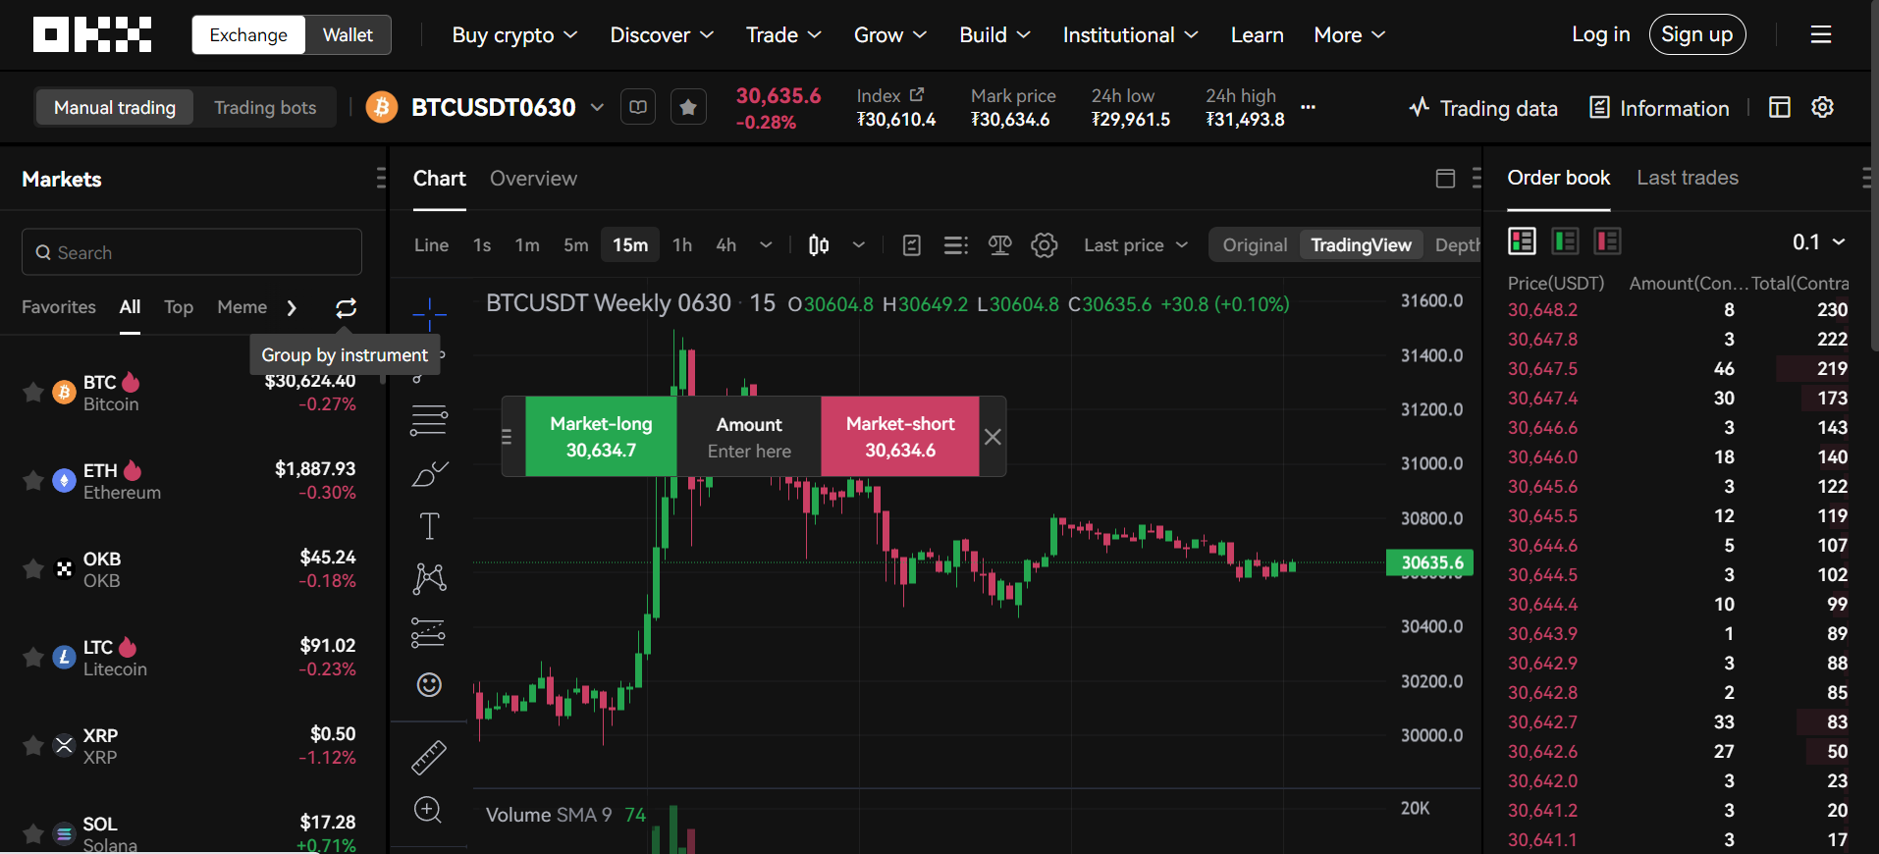Click the zoom-in magnifier chart tool
The image size is (1879, 854).
tap(428, 810)
